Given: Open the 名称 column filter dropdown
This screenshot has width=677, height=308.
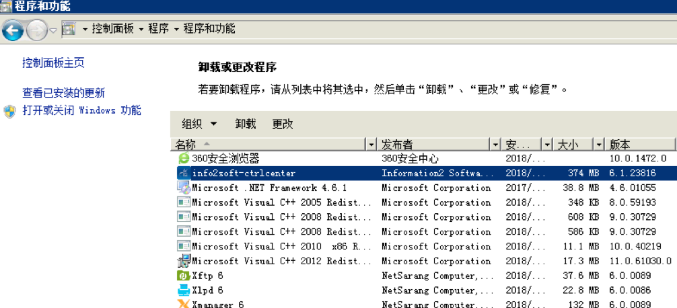Looking at the screenshot, I should (371, 145).
